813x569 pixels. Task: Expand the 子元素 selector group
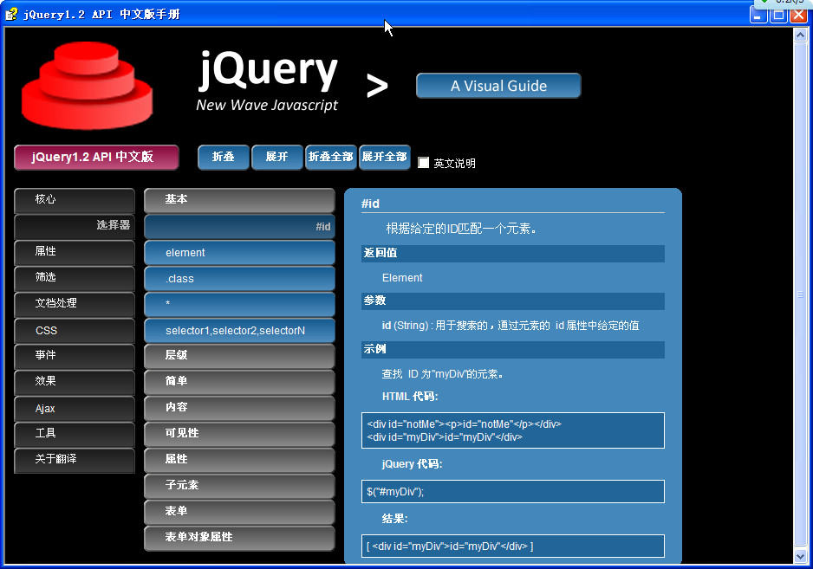(239, 486)
